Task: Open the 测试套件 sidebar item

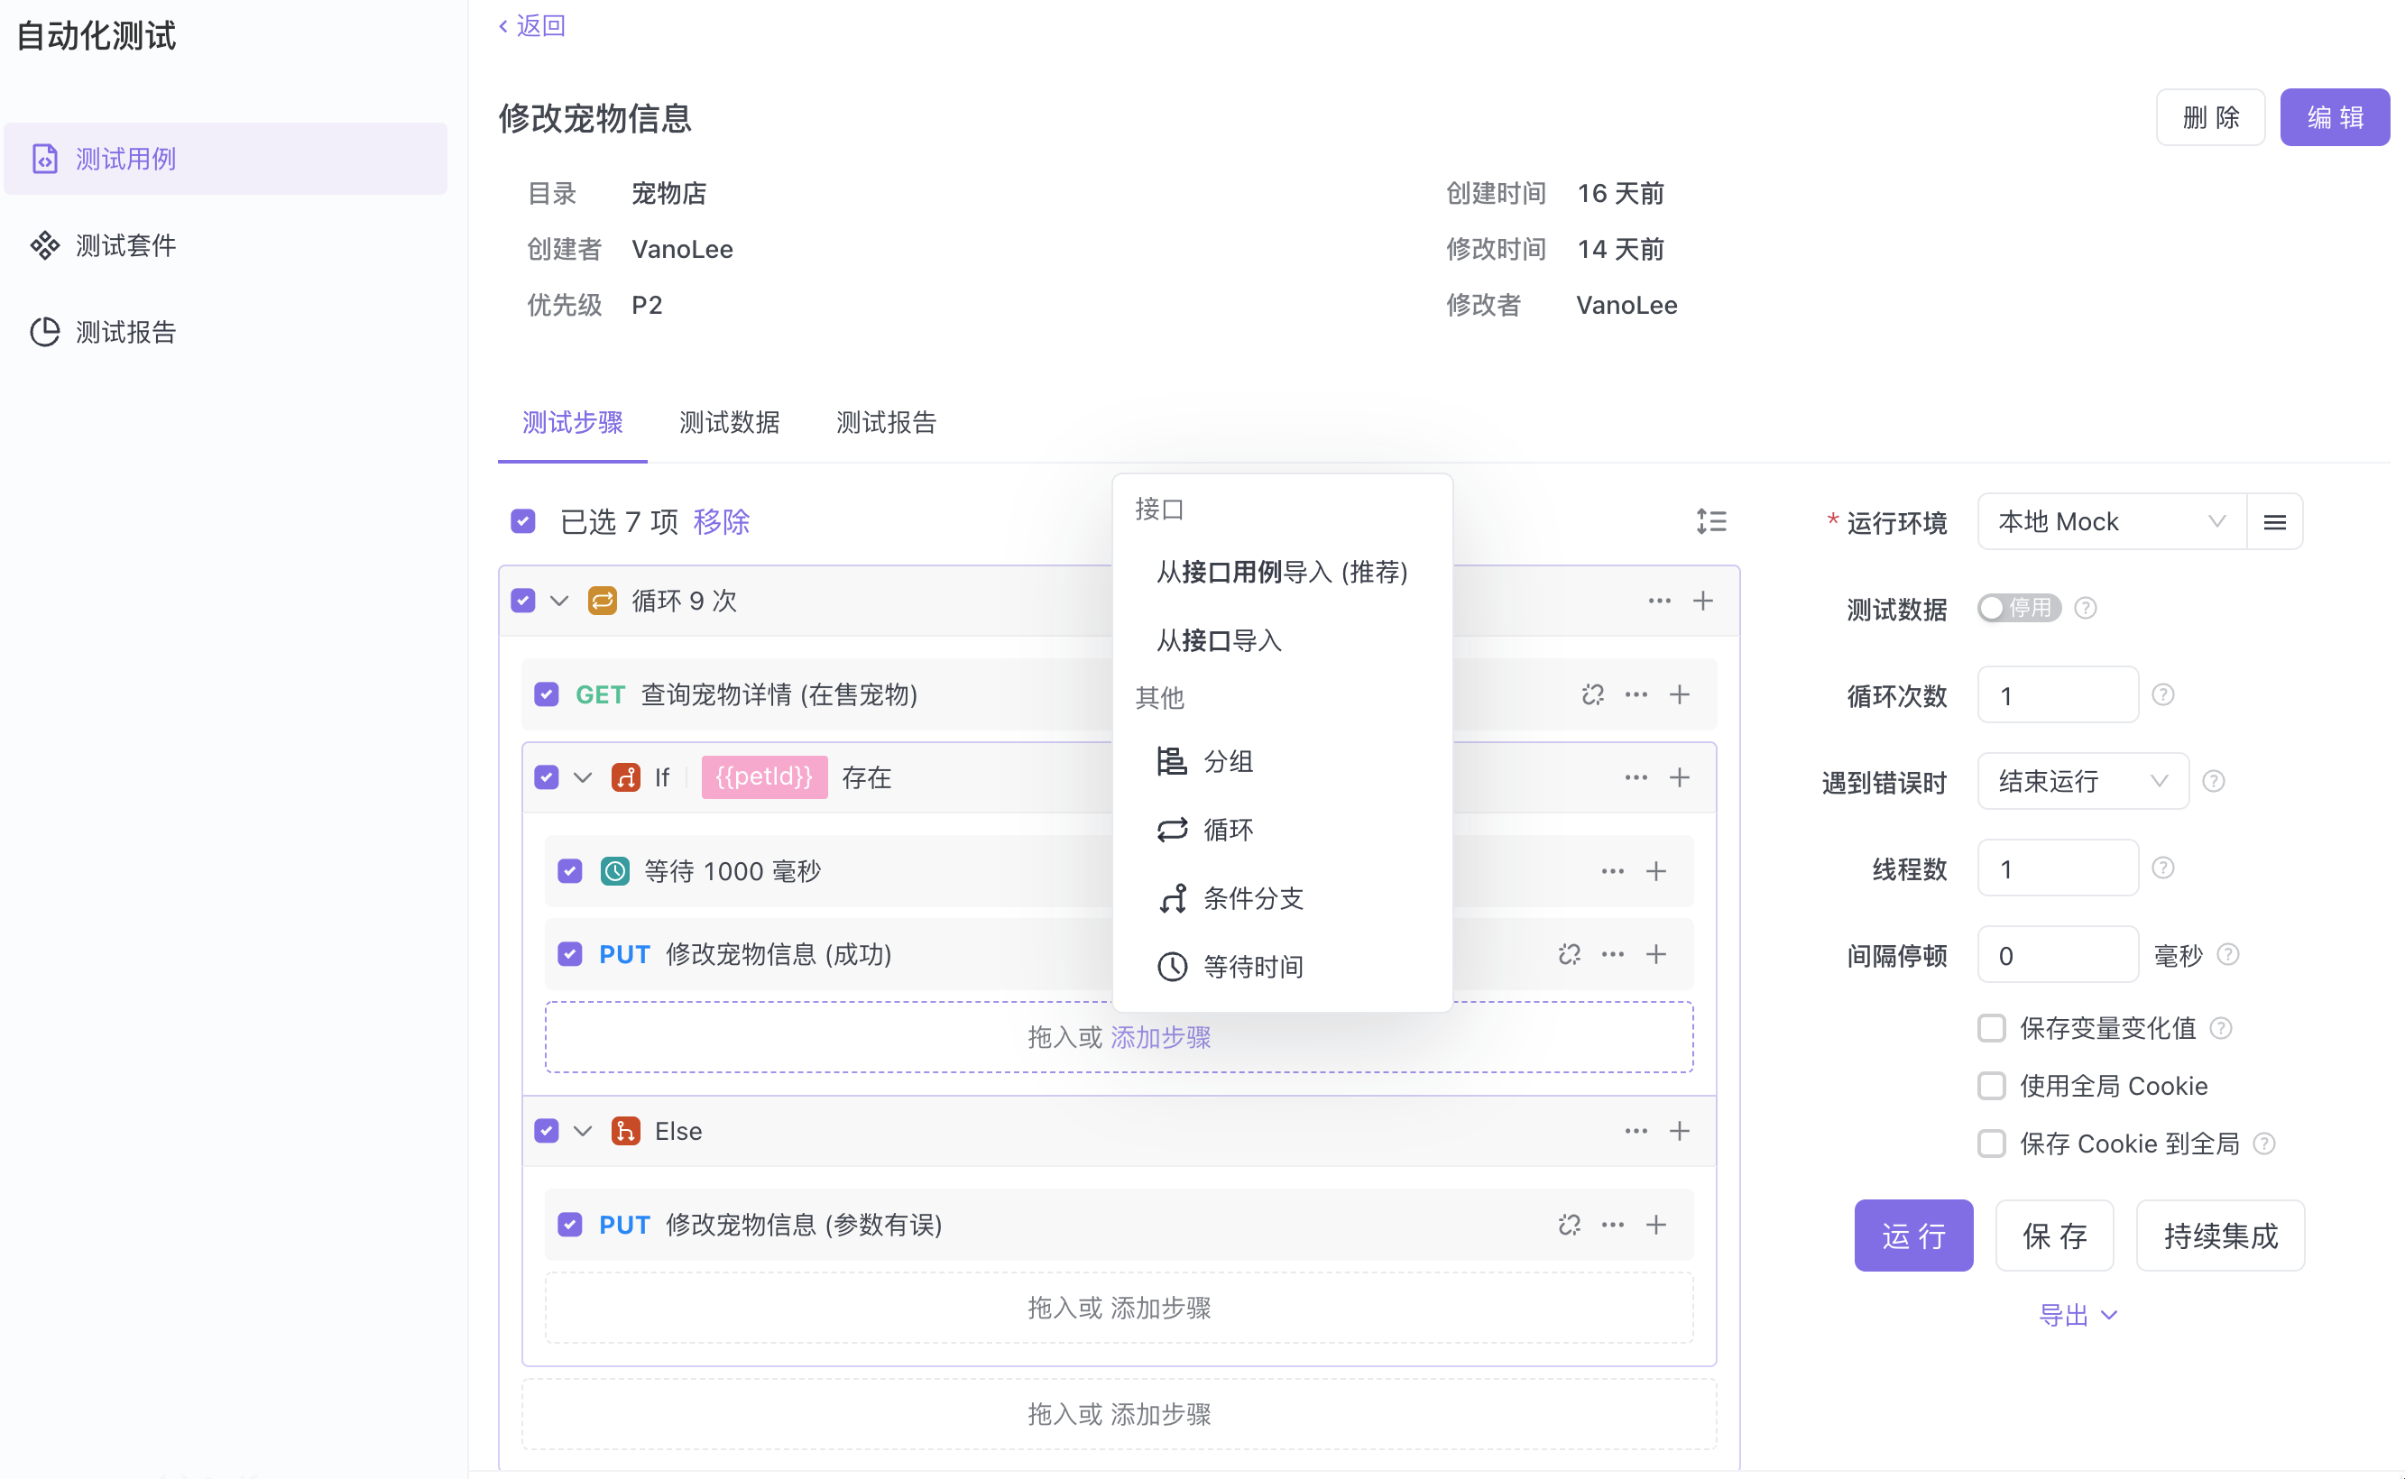Action: [225, 244]
